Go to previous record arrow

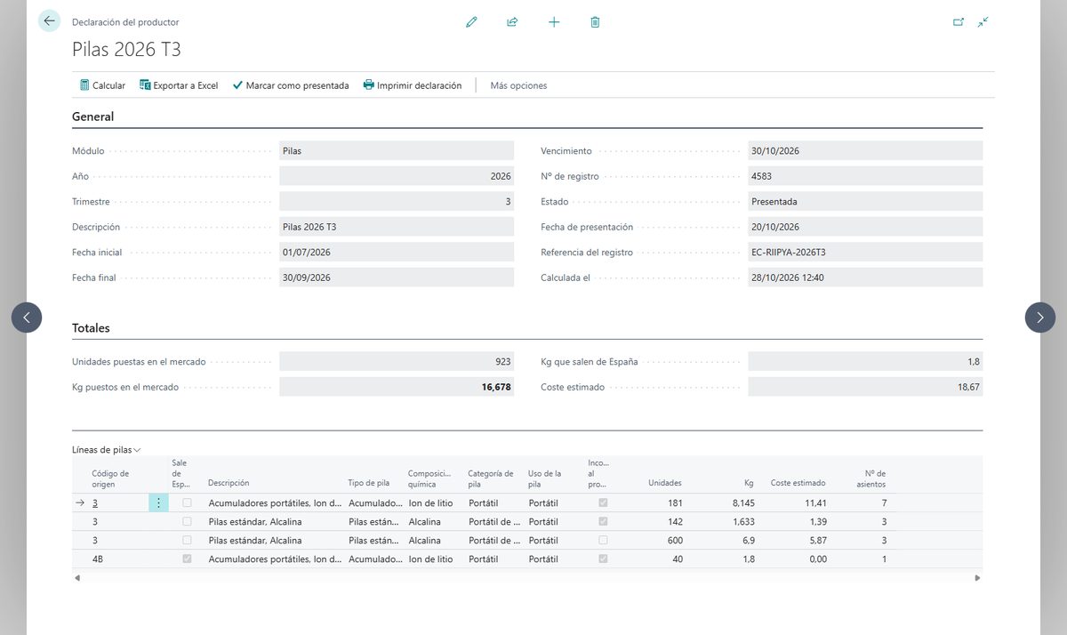[27, 317]
